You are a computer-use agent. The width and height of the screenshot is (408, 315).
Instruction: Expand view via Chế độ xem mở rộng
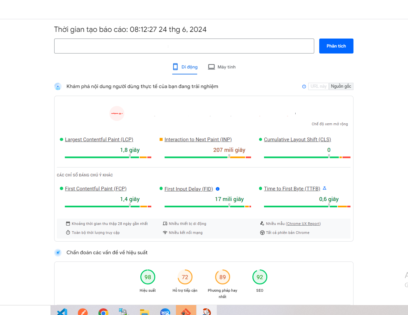tap(330, 124)
